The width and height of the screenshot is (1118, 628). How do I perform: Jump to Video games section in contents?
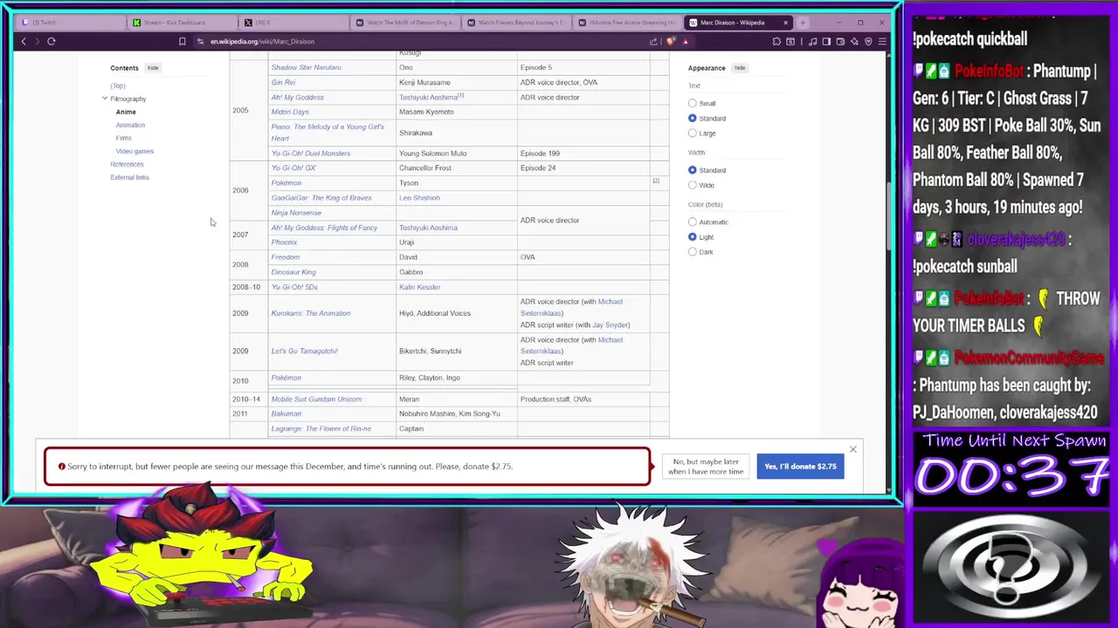pyautogui.click(x=135, y=151)
